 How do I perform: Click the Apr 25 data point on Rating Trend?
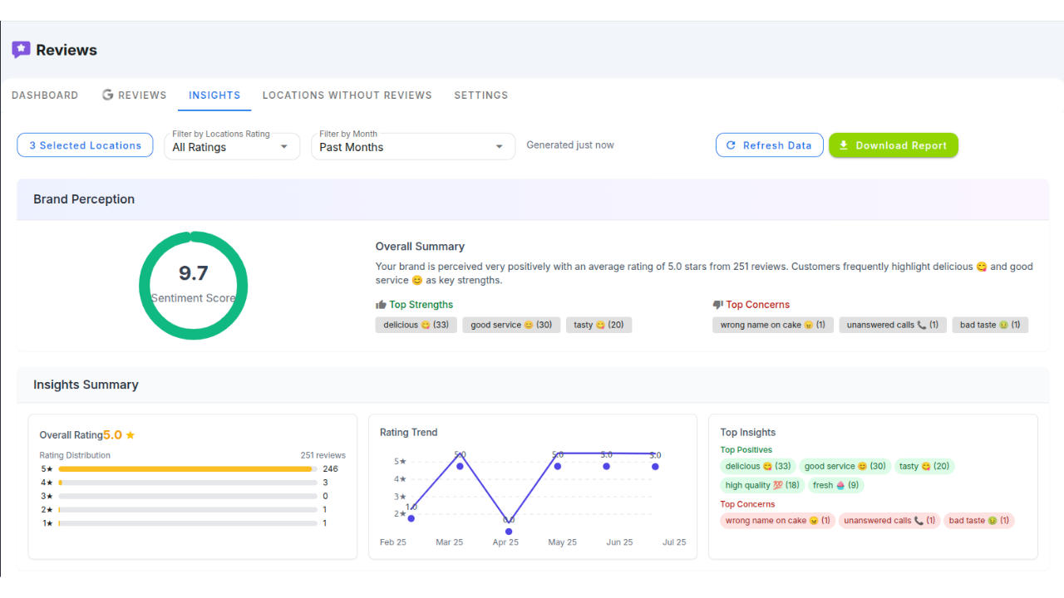tap(508, 531)
